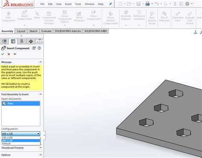
Task: Open the FeatureManager design tree tab
Action: pos(4,41)
